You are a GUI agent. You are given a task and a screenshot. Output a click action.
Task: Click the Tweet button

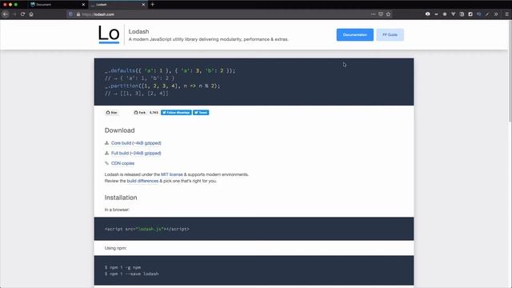coord(201,112)
